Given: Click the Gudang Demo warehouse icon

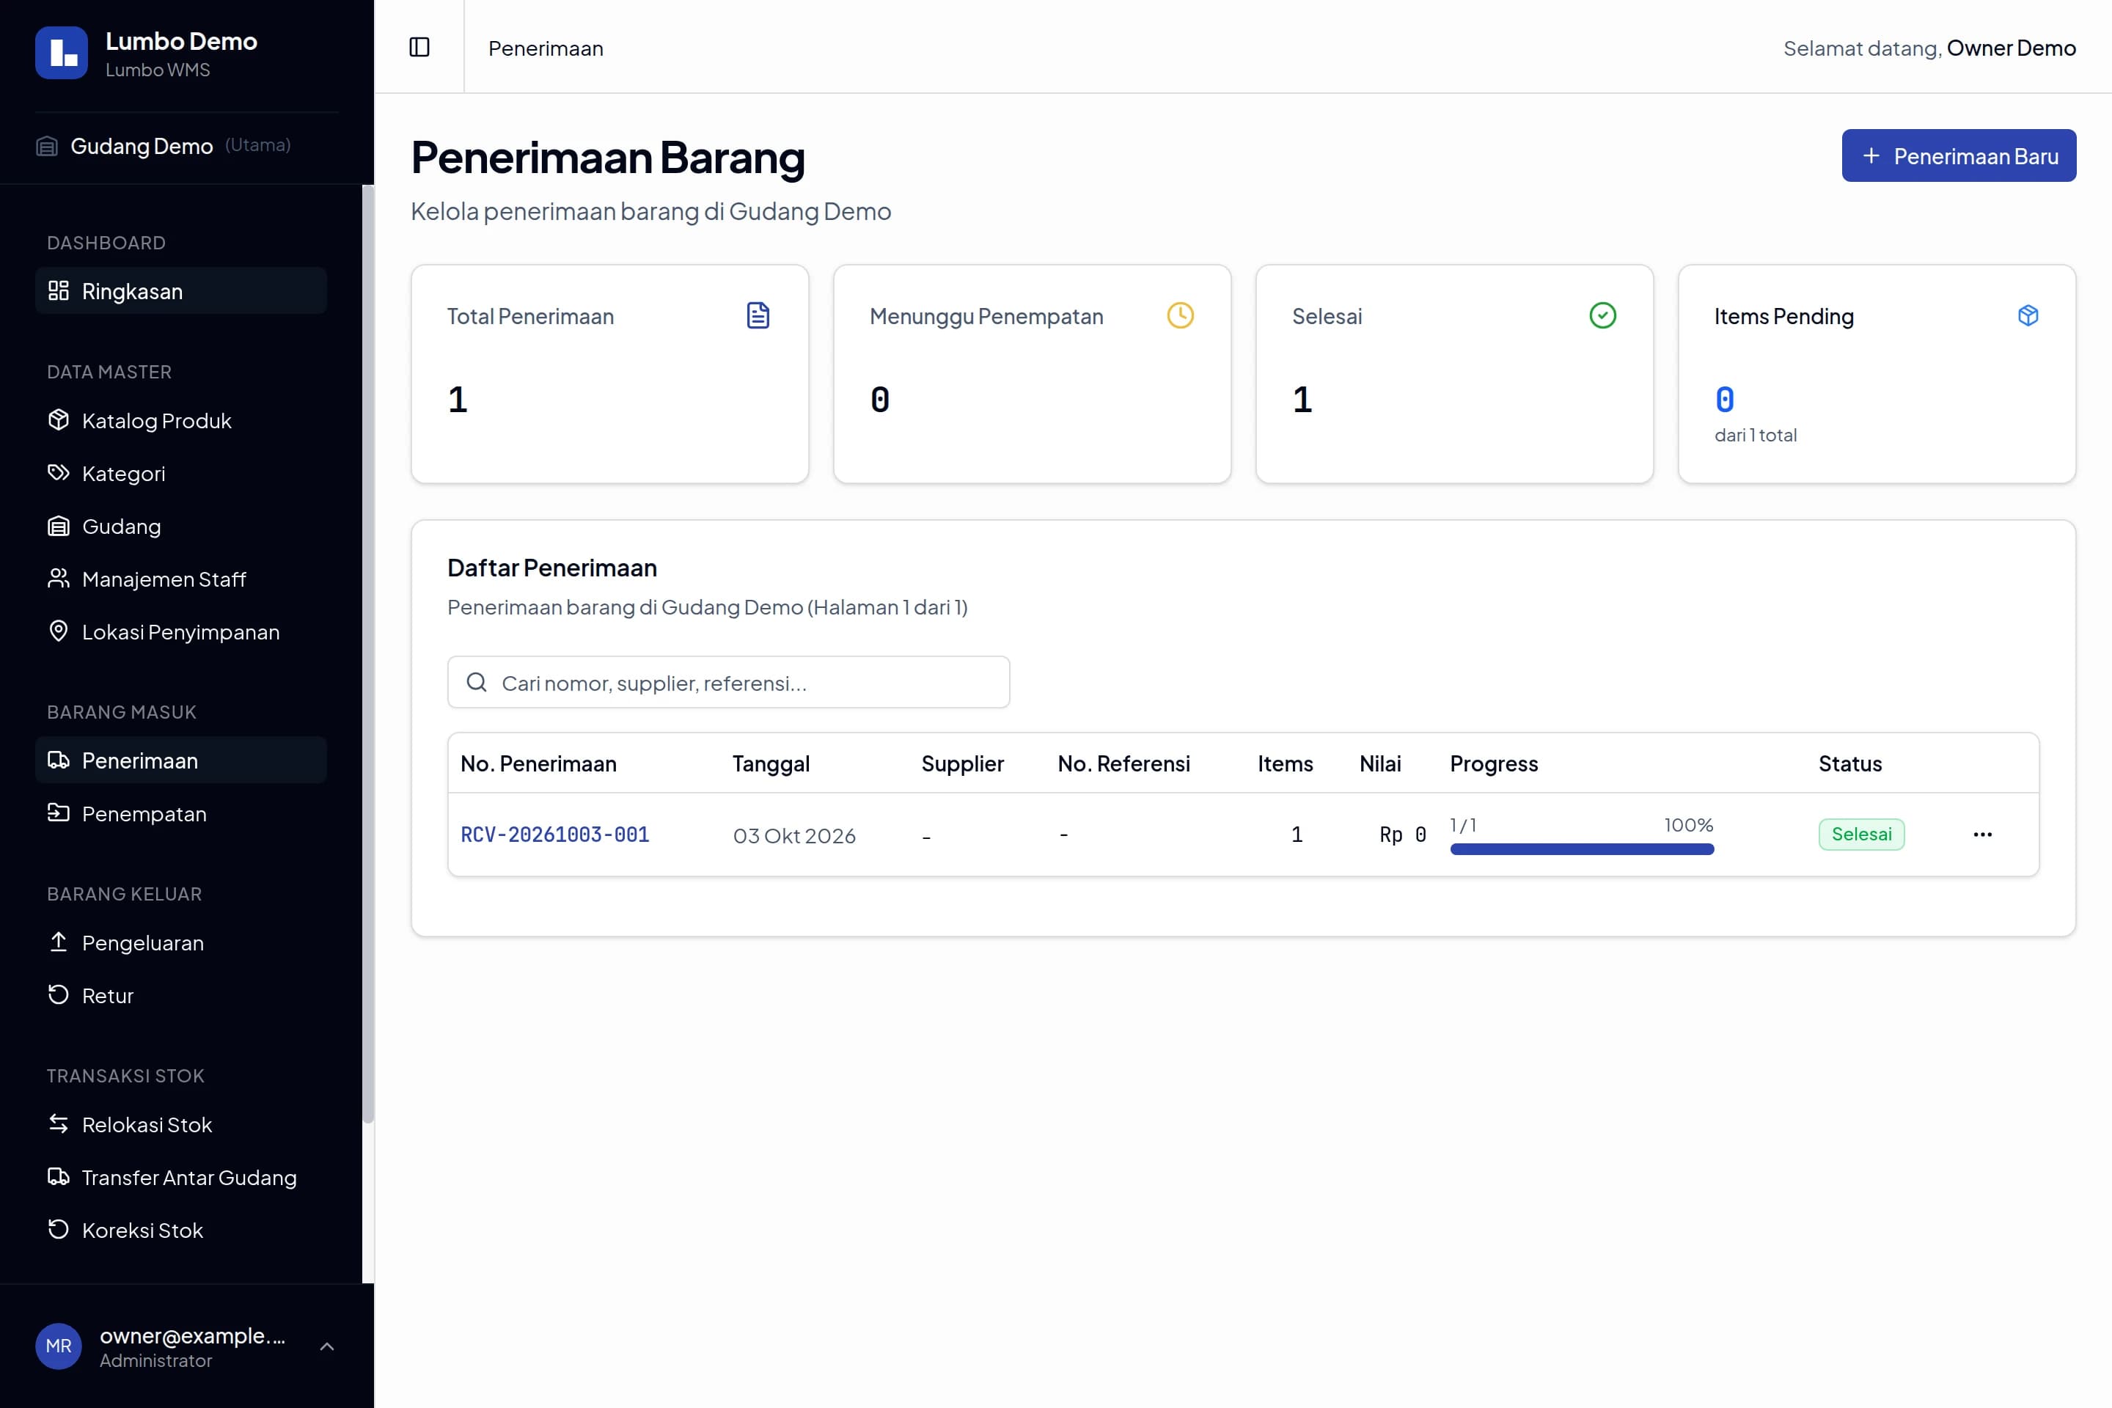Looking at the screenshot, I should tap(47, 145).
